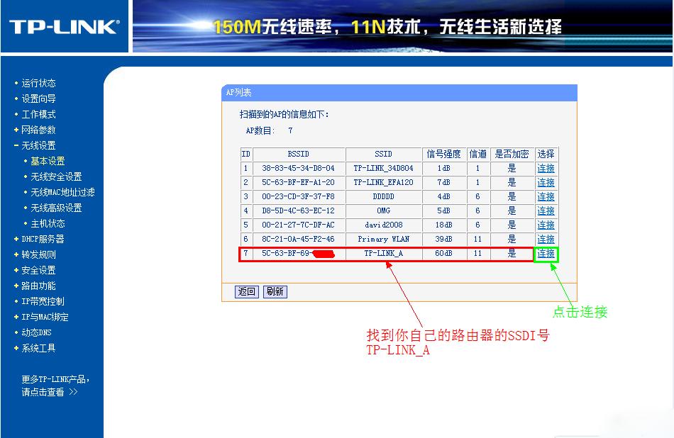Open 无线MAC地址过滤 settings
This screenshot has width=674, height=438.
coord(63,192)
